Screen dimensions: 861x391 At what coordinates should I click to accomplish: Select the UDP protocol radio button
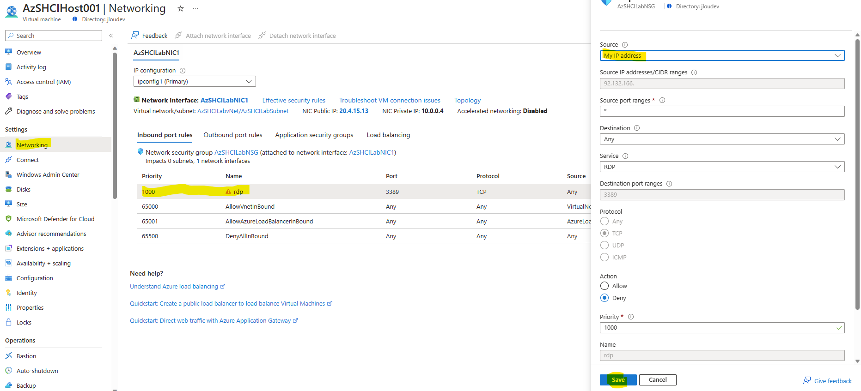coord(605,245)
